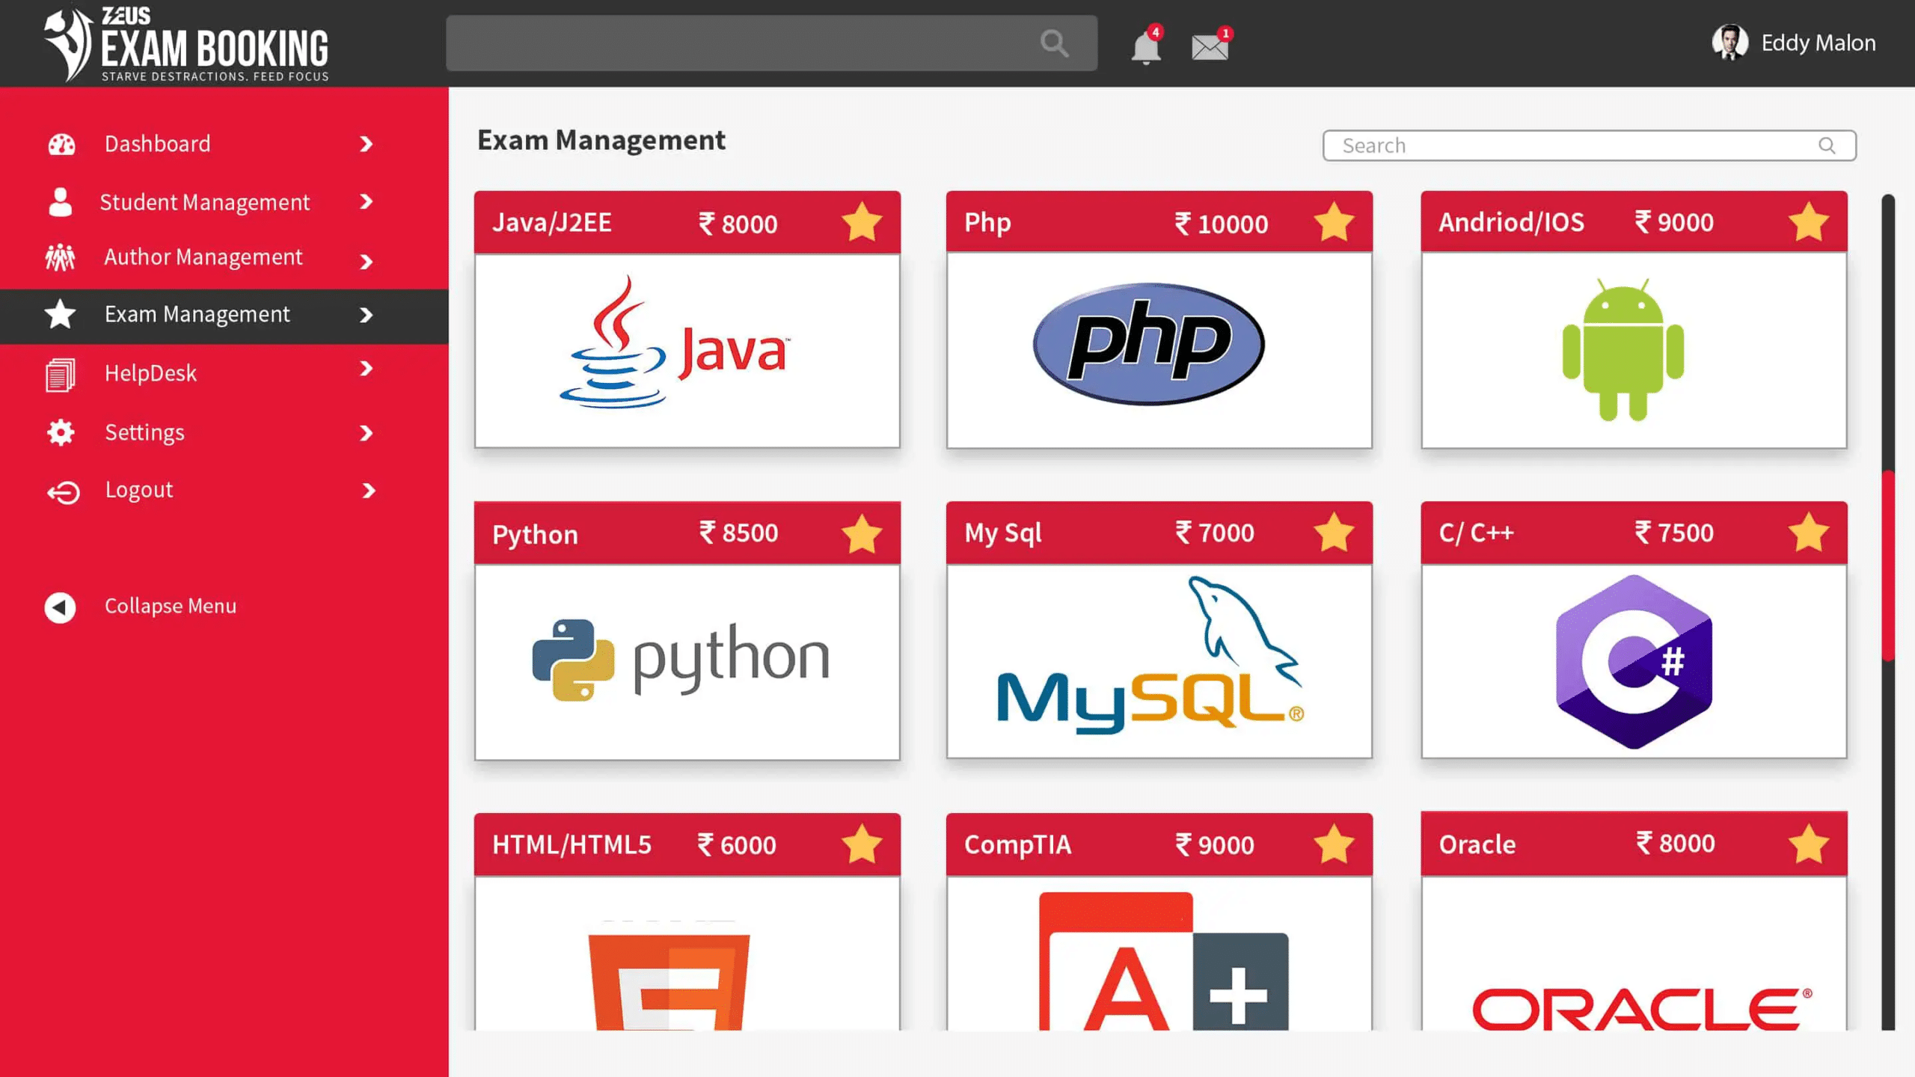Open the Dashboard menu item
1915x1077 pixels.
157,144
